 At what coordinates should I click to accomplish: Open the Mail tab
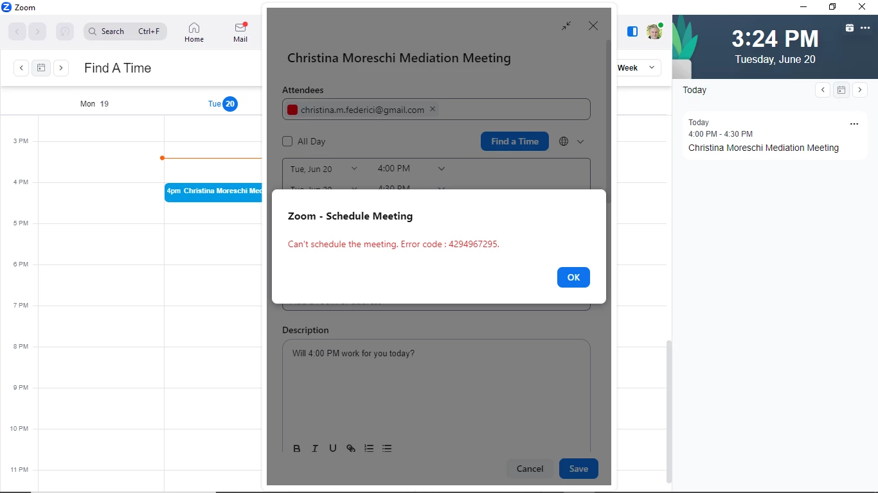click(240, 32)
